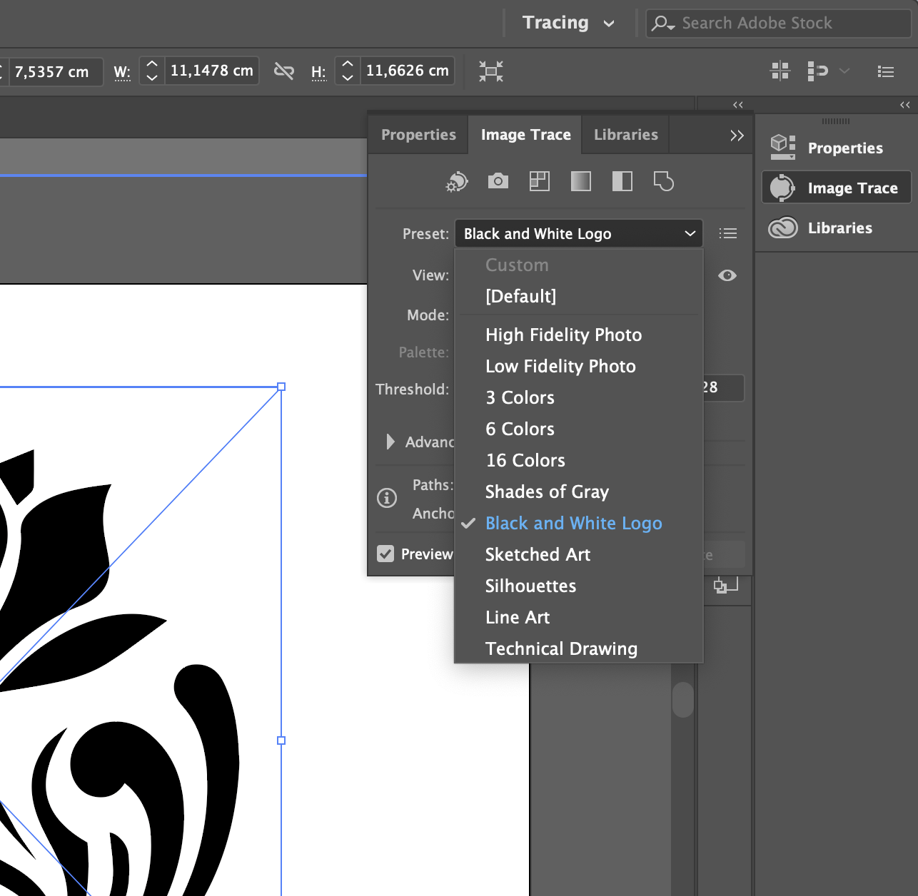Image resolution: width=918 pixels, height=896 pixels.
Task: Select the Black and White preset icon
Action: [x=622, y=181]
